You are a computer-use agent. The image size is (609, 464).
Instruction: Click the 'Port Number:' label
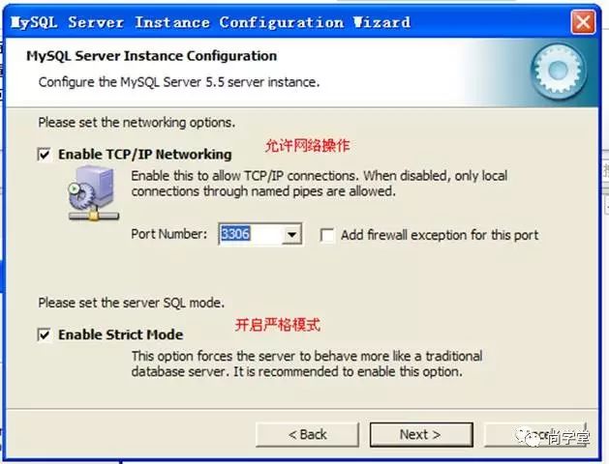[x=168, y=234]
